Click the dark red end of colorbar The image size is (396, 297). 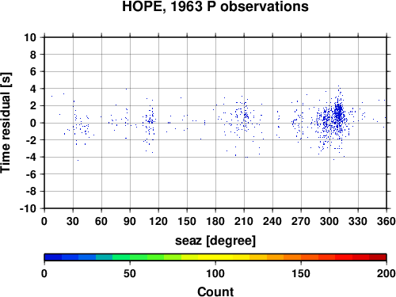(378, 257)
